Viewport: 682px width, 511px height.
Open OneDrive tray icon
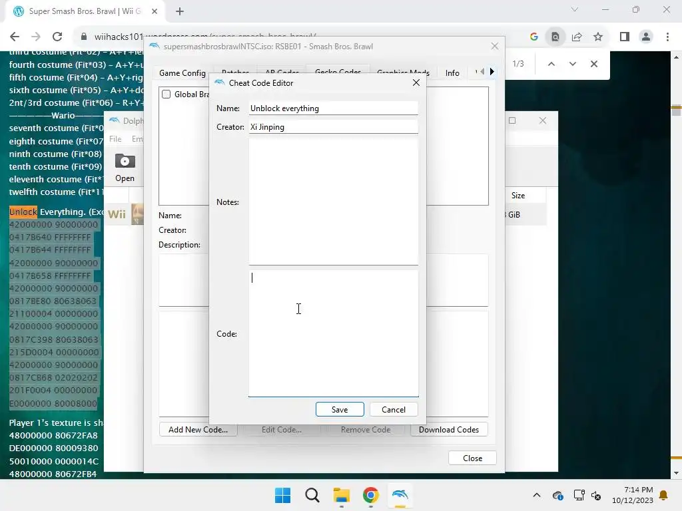click(x=557, y=495)
